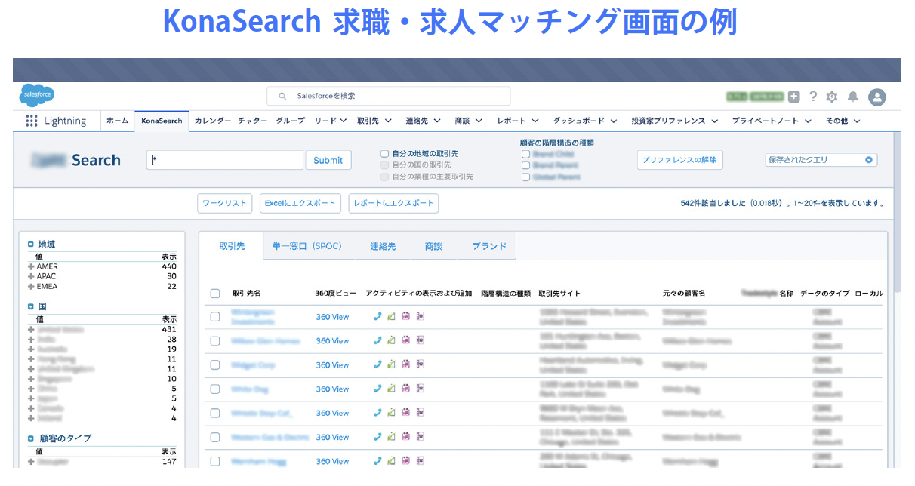915x486 pixels.
Task: Expand the AMER region facet
Action: click(x=31, y=267)
